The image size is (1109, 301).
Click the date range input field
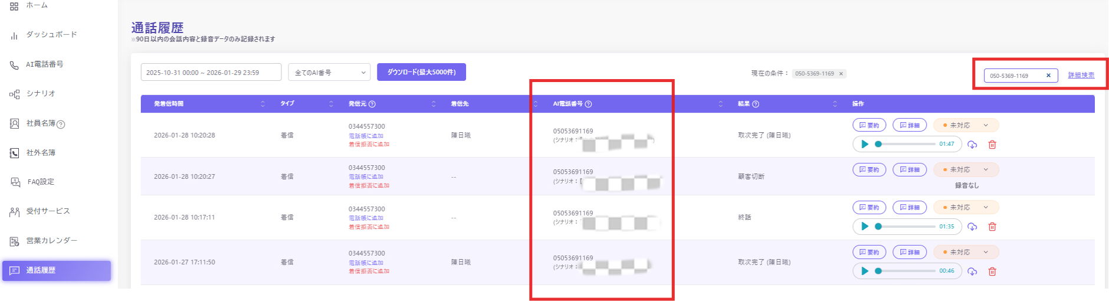coord(211,73)
